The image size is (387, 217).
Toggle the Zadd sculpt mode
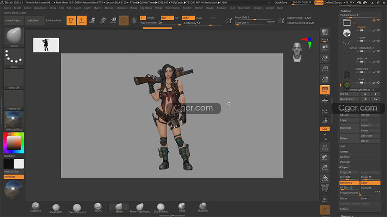pyautogui.click(x=188, y=18)
